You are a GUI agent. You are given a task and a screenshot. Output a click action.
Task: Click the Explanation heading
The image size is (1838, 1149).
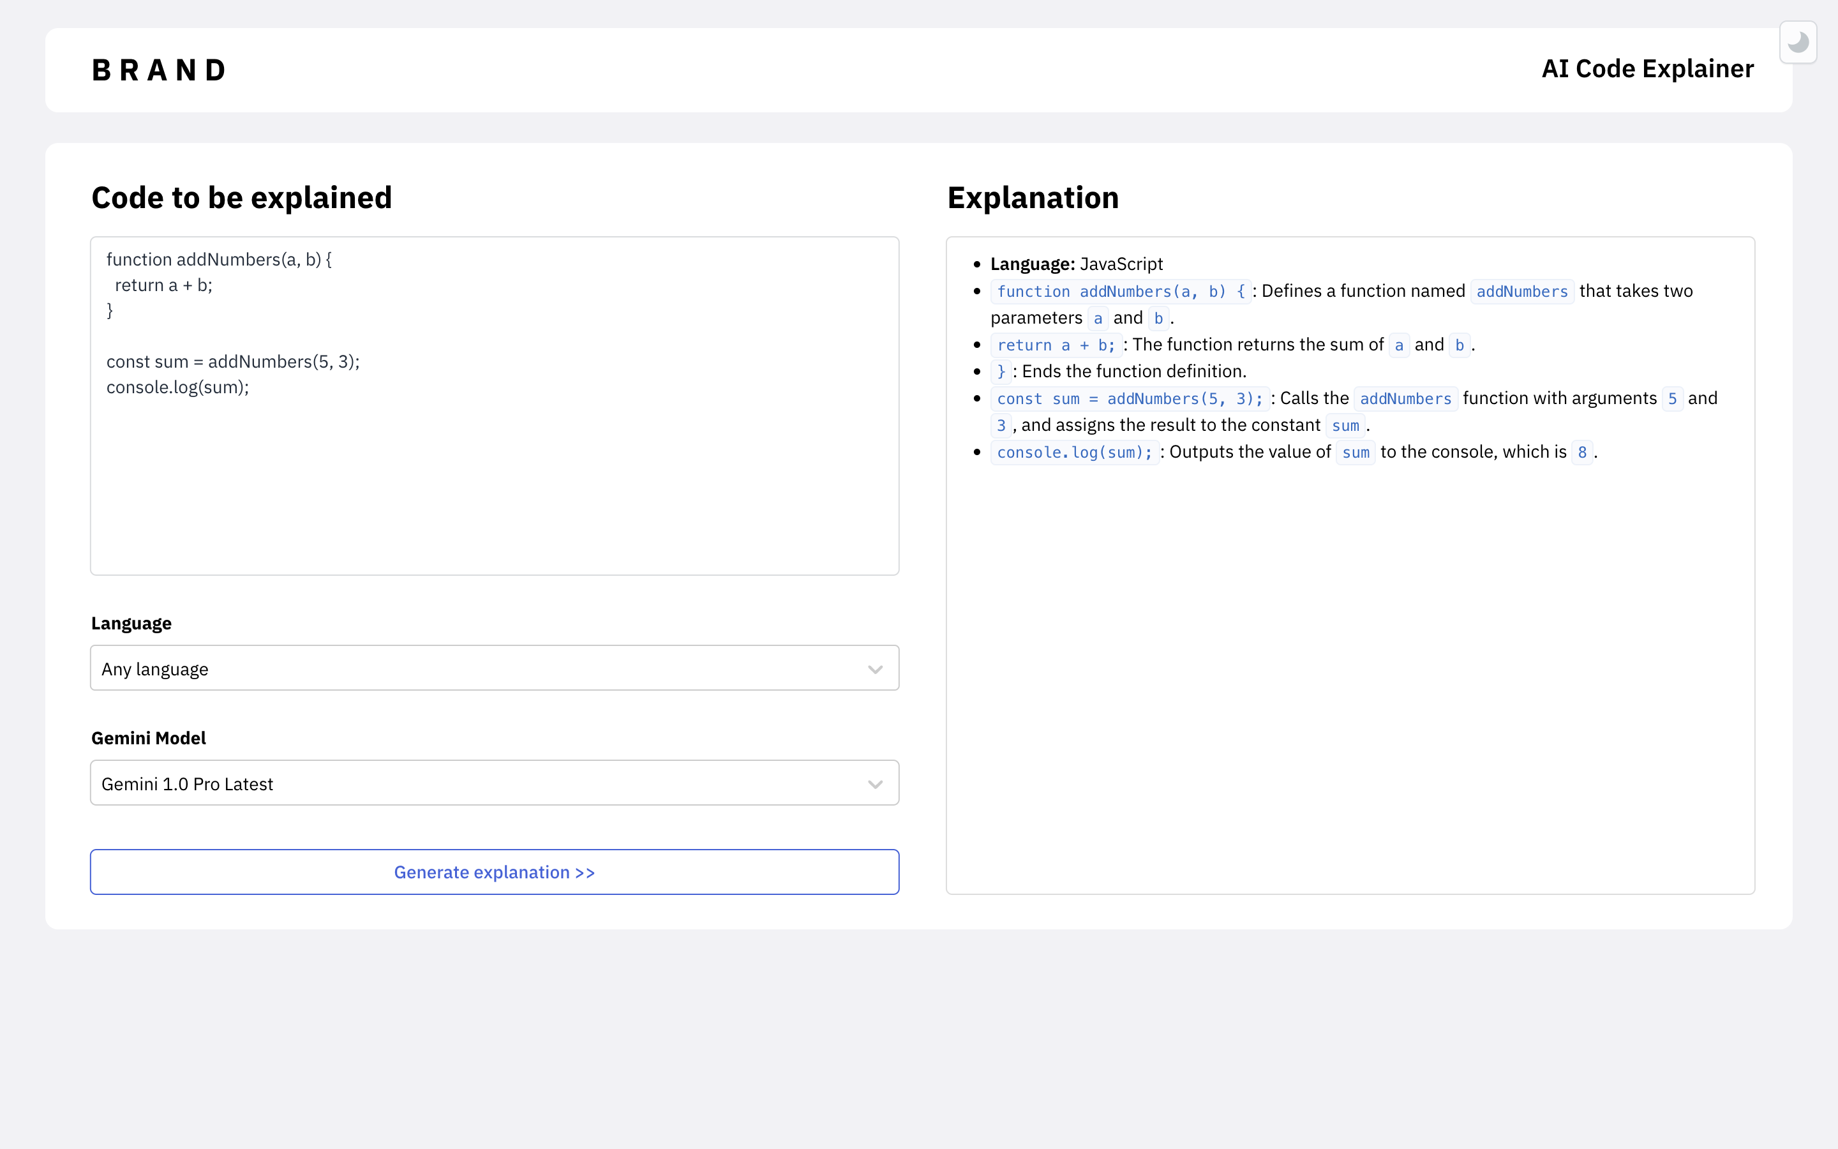pos(1032,198)
